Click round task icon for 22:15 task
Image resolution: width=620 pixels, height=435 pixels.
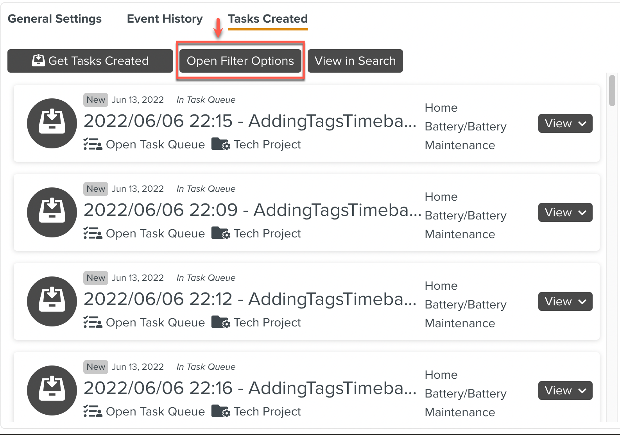point(52,123)
